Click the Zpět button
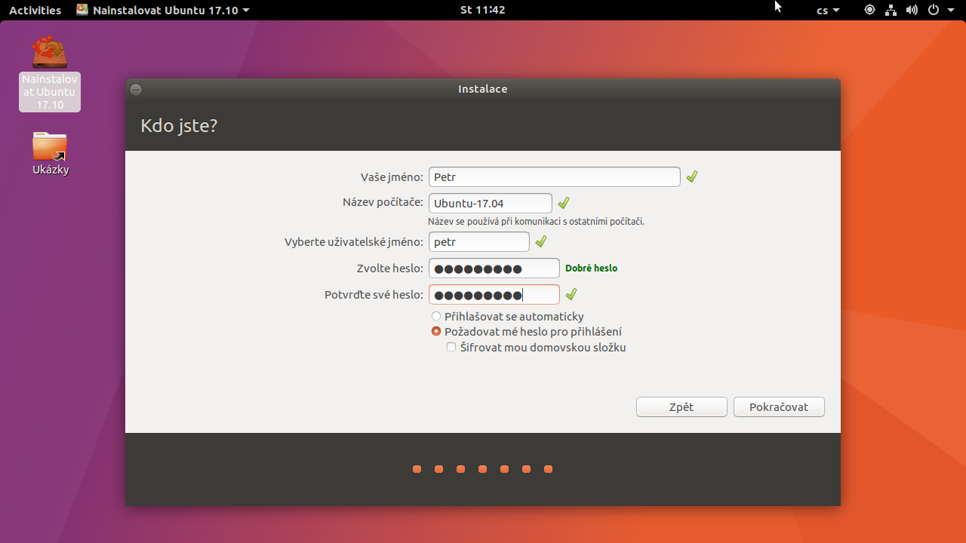Screen dimensions: 966x543 [681, 406]
